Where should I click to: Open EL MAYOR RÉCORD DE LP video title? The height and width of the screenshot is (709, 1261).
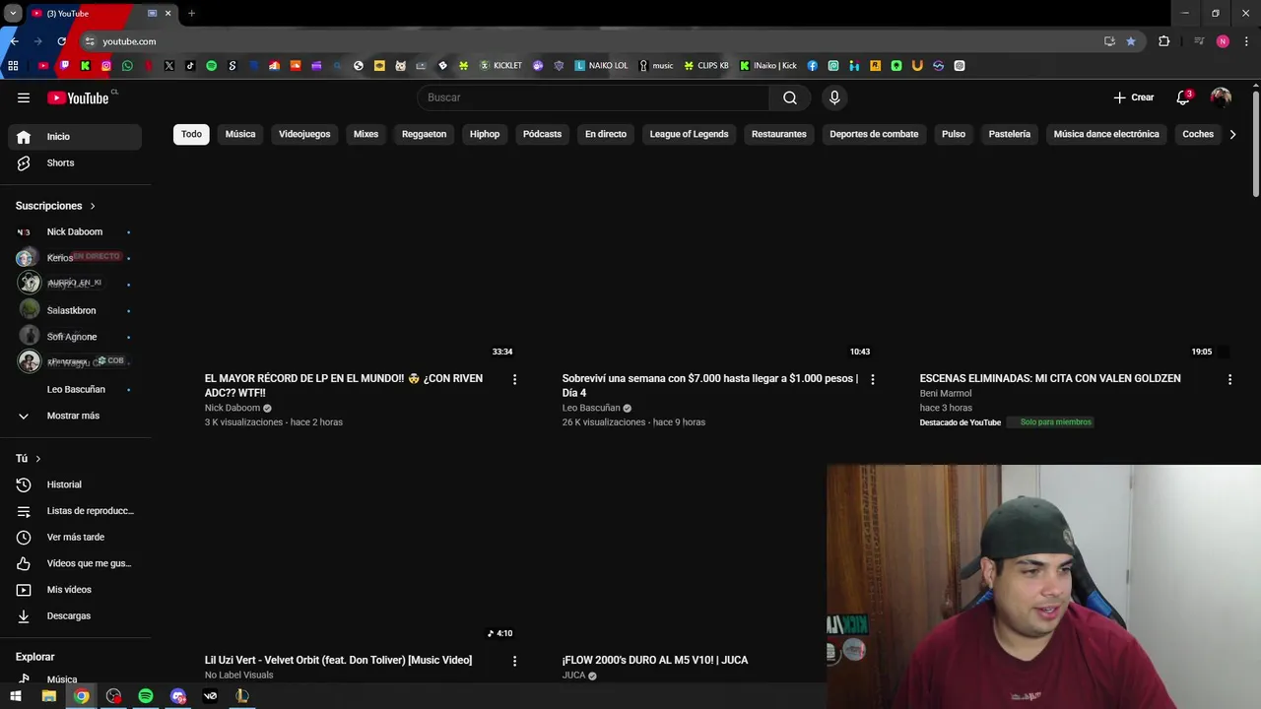click(344, 386)
